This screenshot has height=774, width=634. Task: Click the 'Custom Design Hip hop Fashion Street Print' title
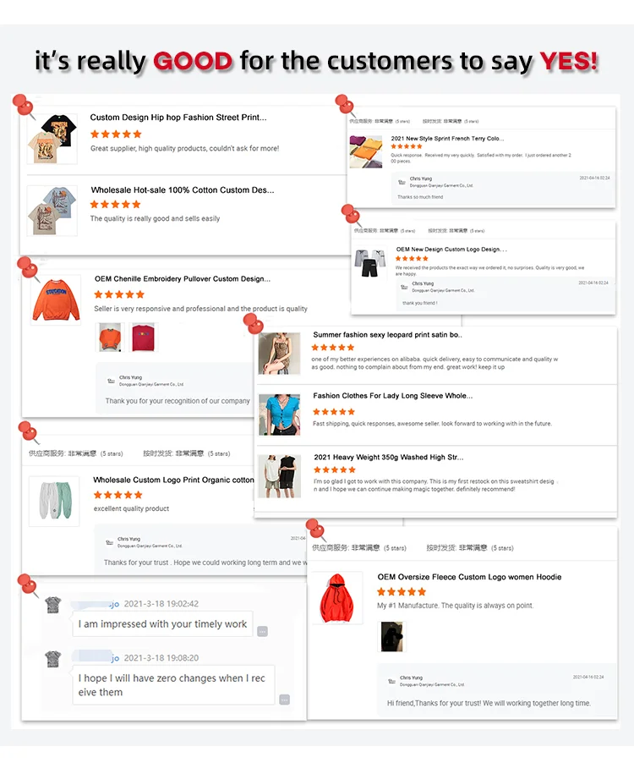pyautogui.click(x=178, y=118)
